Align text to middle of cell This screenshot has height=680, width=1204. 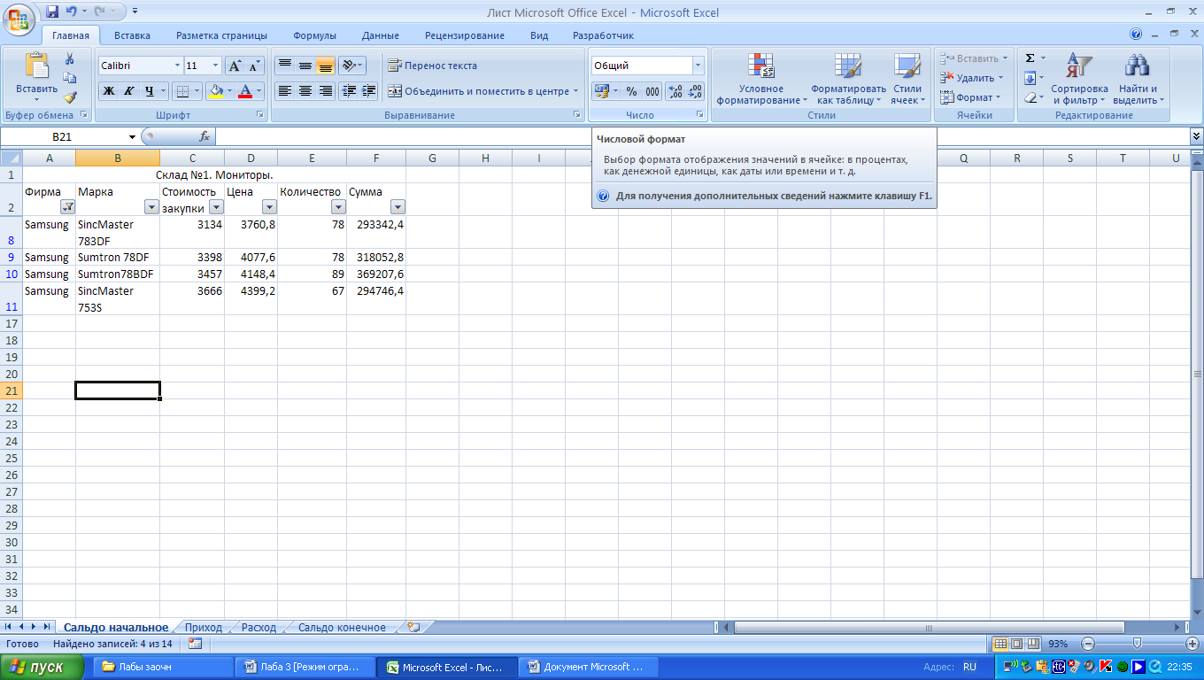305,66
